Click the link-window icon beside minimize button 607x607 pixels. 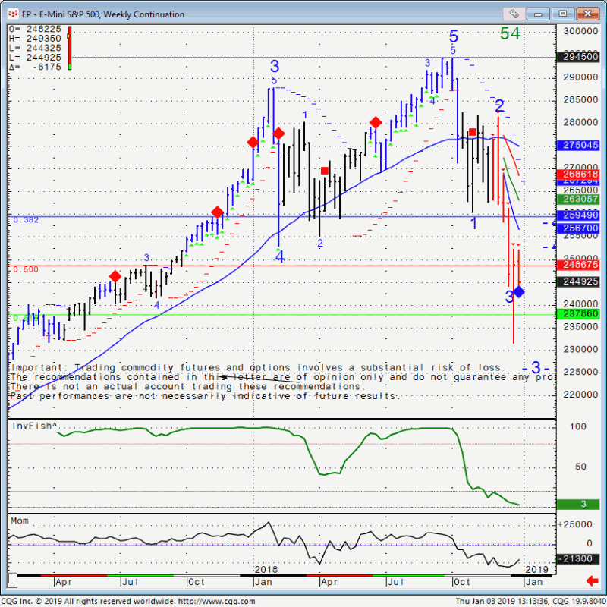(x=514, y=14)
